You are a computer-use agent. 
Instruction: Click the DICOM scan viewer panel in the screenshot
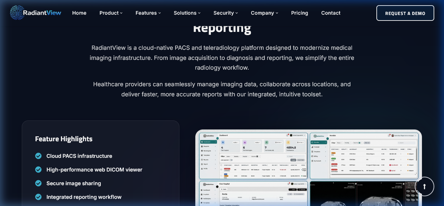(364, 193)
